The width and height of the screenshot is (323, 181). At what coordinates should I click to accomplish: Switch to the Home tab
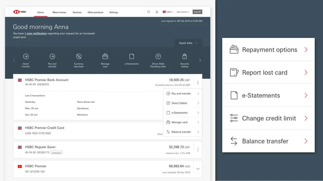41,12
